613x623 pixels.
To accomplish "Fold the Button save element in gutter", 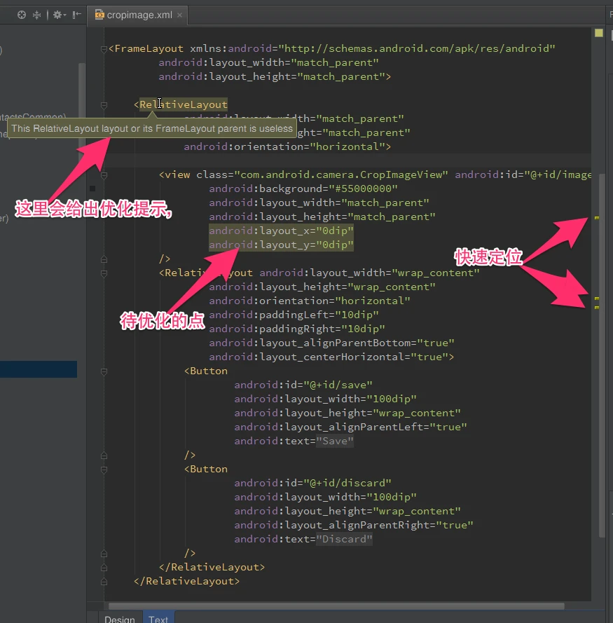I will [104, 371].
